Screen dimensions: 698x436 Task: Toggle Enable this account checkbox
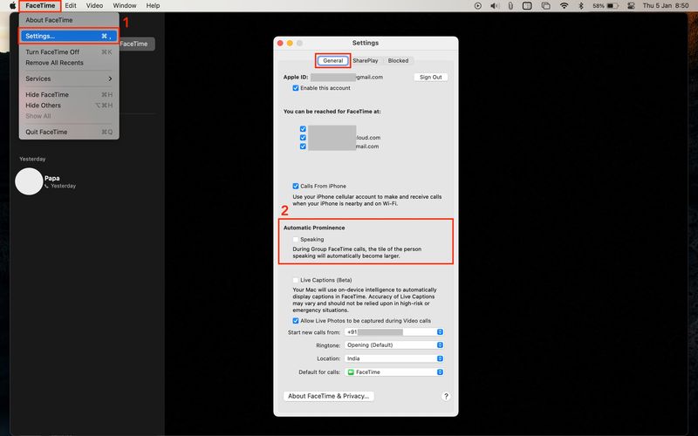click(x=296, y=88)
